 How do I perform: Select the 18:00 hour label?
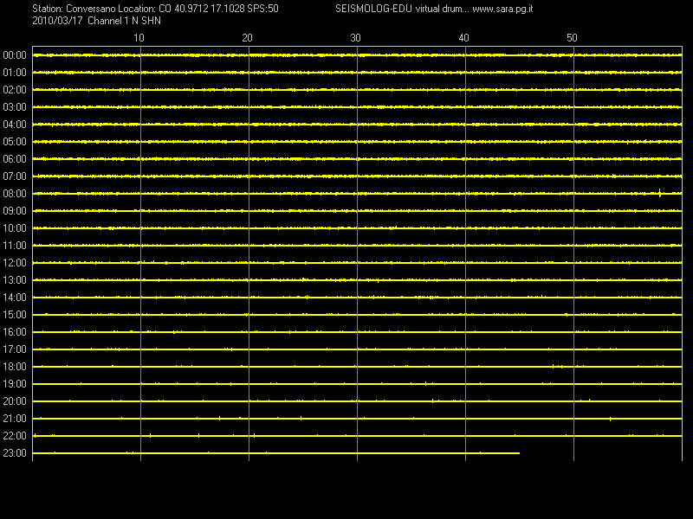coord(15,367)
